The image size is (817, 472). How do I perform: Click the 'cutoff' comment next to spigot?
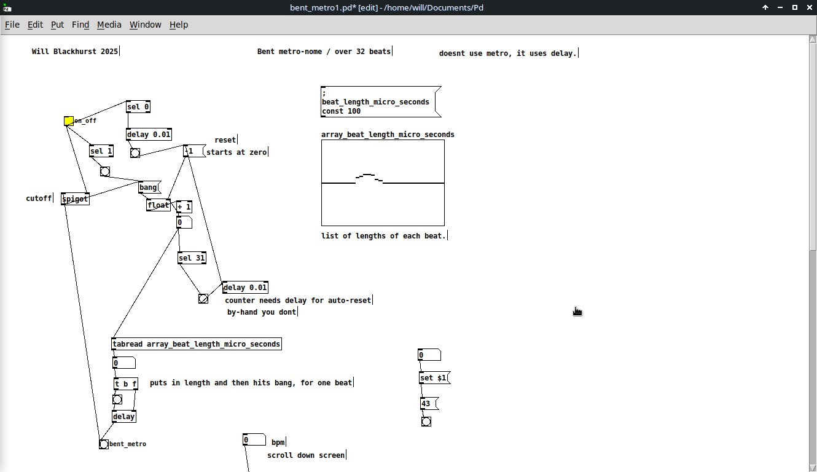pyautogui.click(x=39, y=199)
